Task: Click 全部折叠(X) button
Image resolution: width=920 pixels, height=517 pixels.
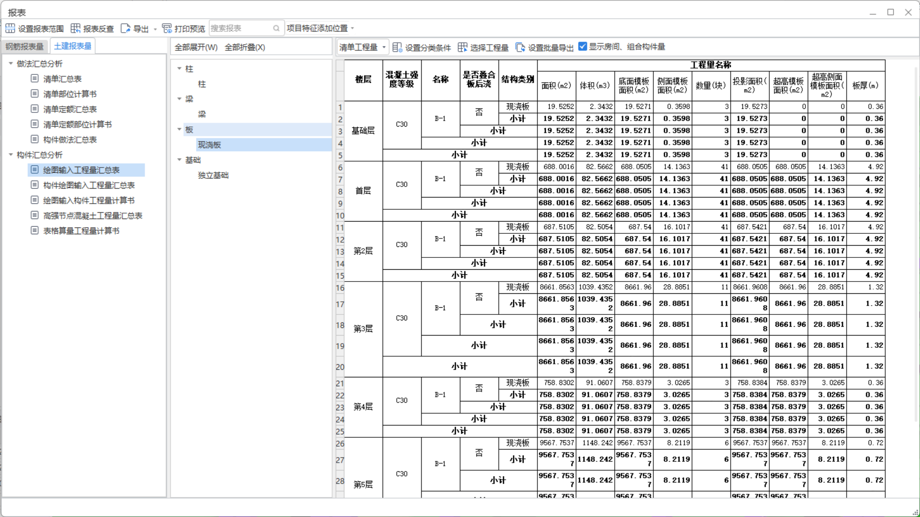Action: (245, 47)
